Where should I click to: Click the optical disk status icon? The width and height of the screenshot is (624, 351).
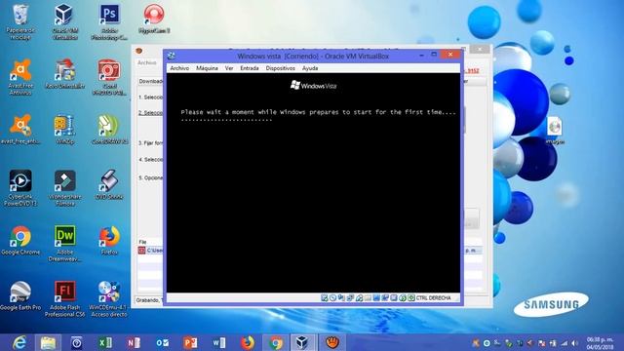333,297
